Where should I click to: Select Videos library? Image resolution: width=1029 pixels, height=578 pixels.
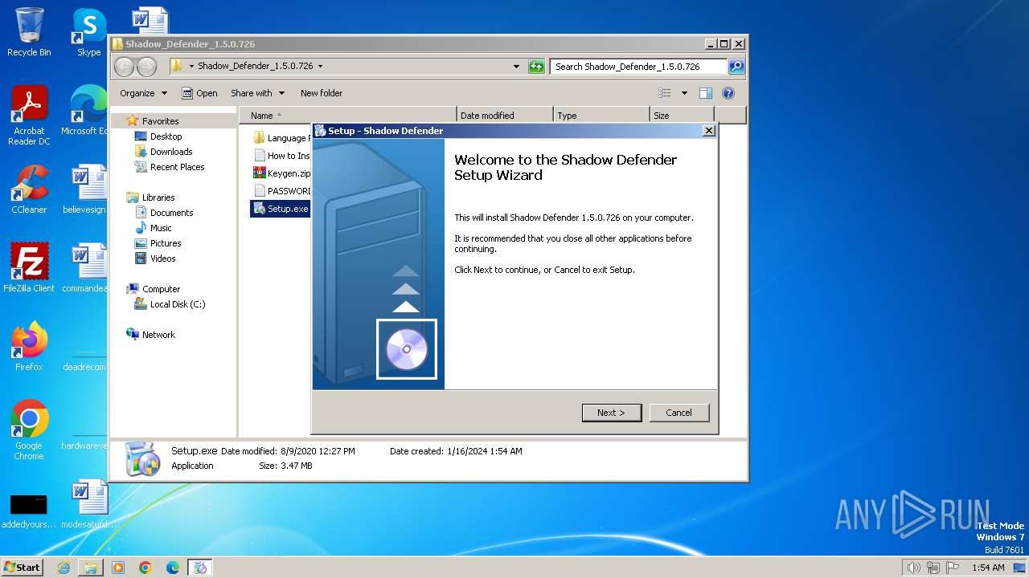click(x=162, y=258)
